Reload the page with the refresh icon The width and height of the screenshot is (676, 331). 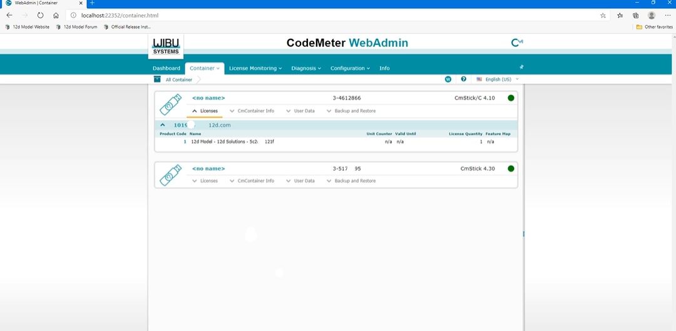40,15
